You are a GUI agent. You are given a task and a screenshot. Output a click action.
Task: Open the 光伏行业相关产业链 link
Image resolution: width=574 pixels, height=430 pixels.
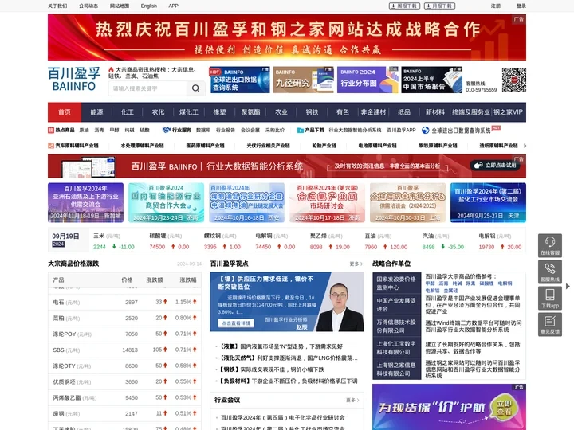pos(268,146)
